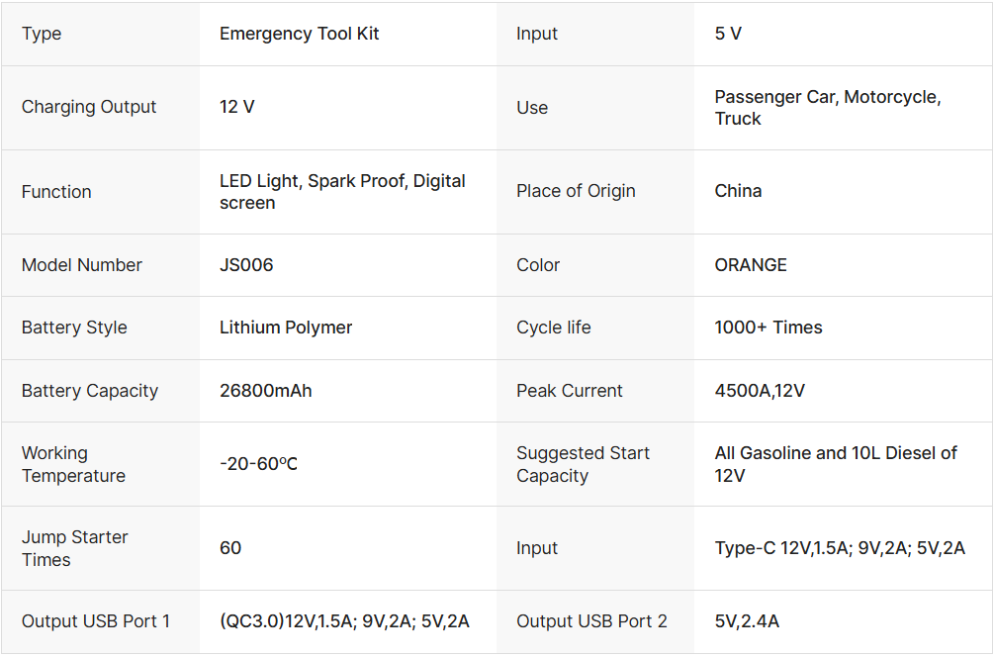Select the Jump Starter Times label
The height and width of the screenshot is (658, 994).
[x=75, y=548]
